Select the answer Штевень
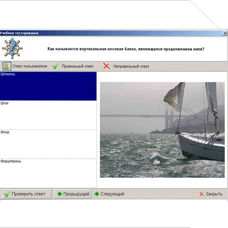The width and height of the screenshot is (228, 228). [x=48, y=86]
